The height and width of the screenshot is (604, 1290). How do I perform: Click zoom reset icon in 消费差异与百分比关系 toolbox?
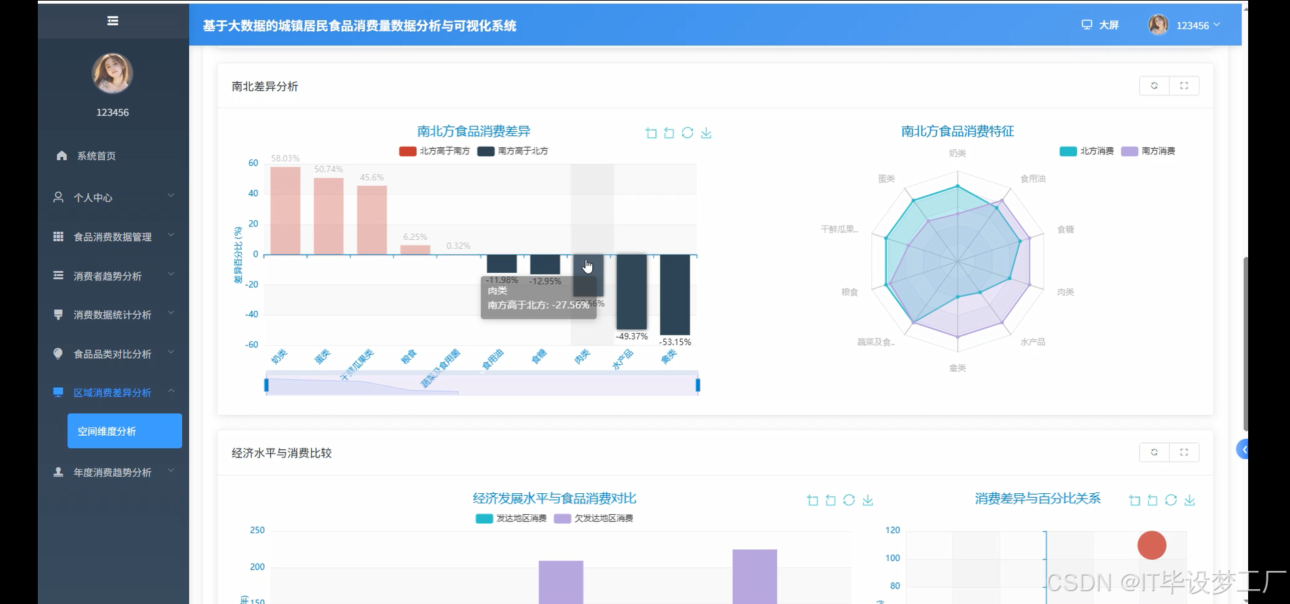click(x=1153, y=500)
